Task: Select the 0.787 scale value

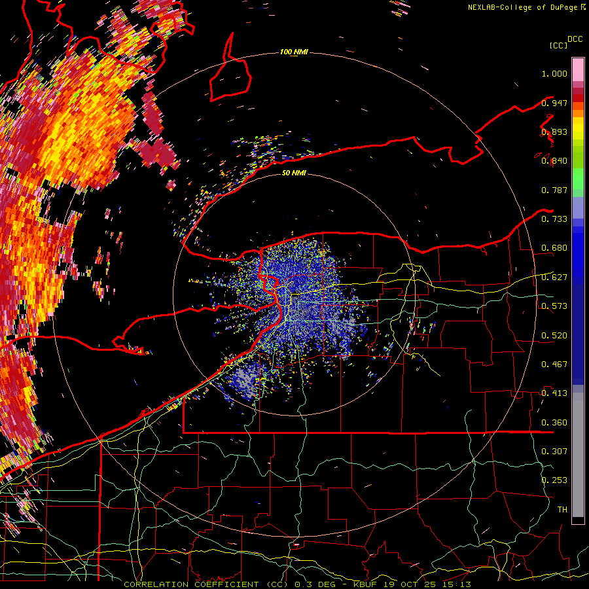Action: pos(554,190)
